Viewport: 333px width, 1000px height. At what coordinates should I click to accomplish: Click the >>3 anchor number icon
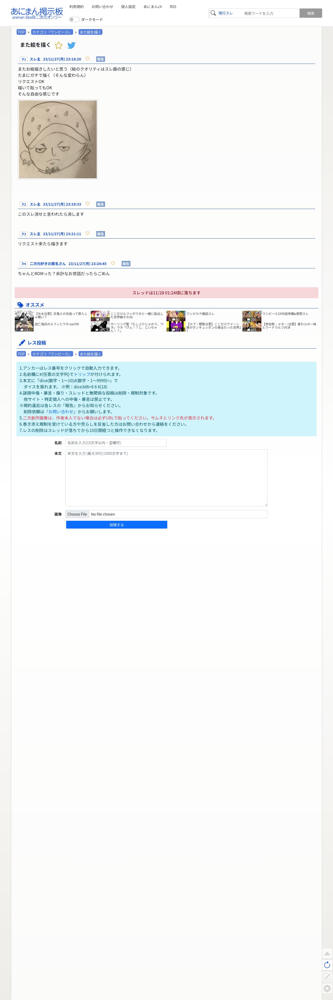point(24,234)
